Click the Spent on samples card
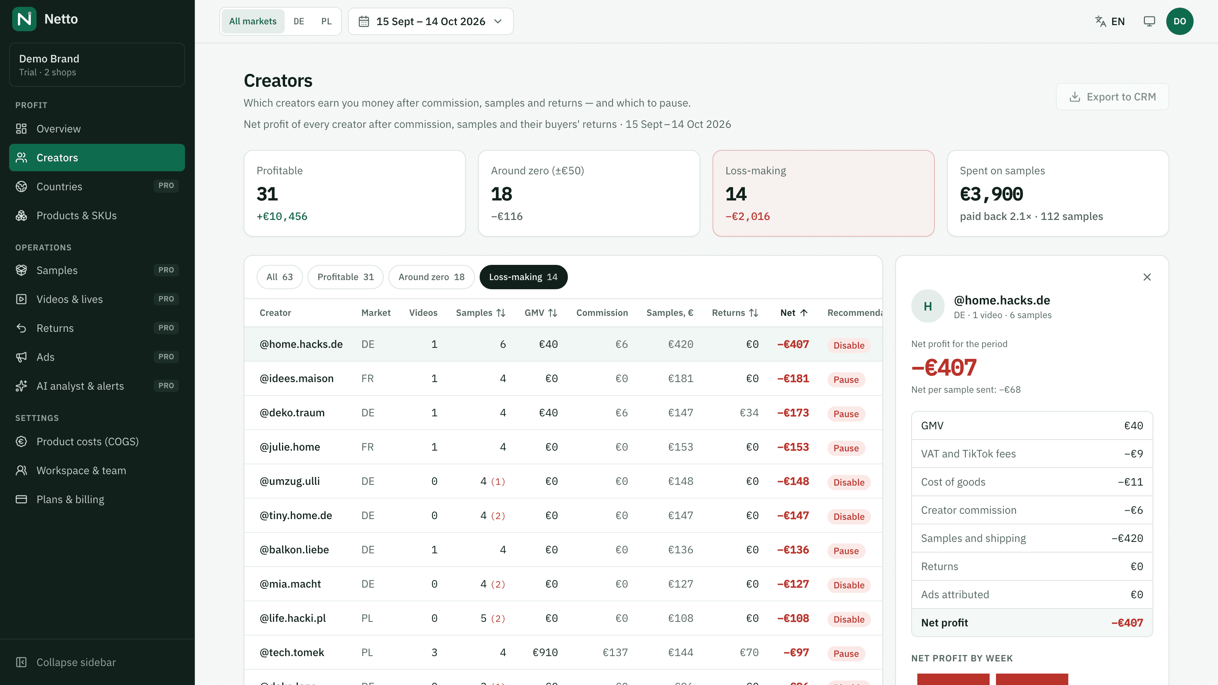 [1058, 193]
